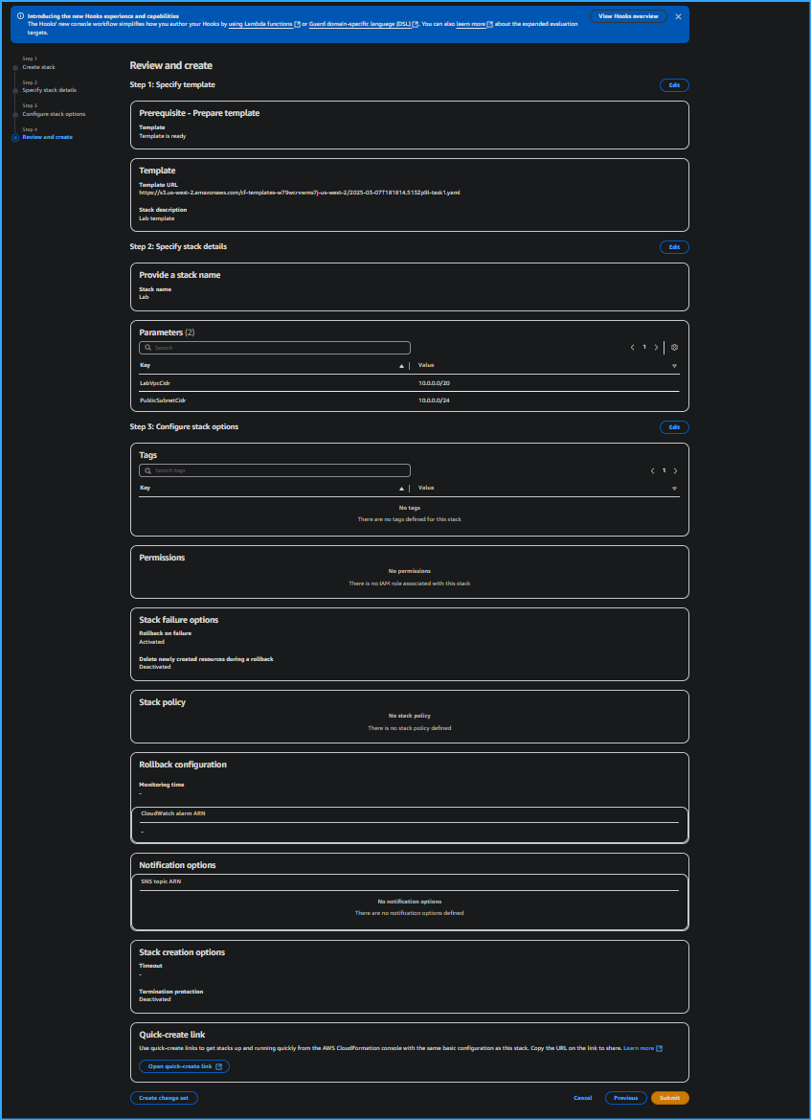
Task: Go to the Configure stack options step
Action: pos(56,113)
